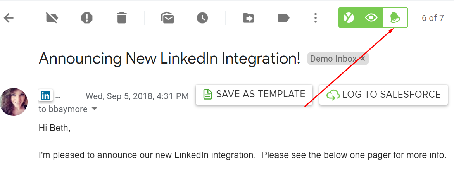
Task: Open labels with tag icon
Action: 283,18
